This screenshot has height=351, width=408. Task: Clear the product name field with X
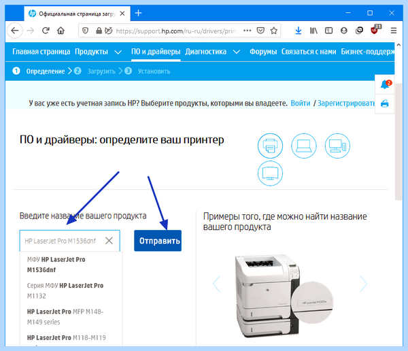point(109,241)
